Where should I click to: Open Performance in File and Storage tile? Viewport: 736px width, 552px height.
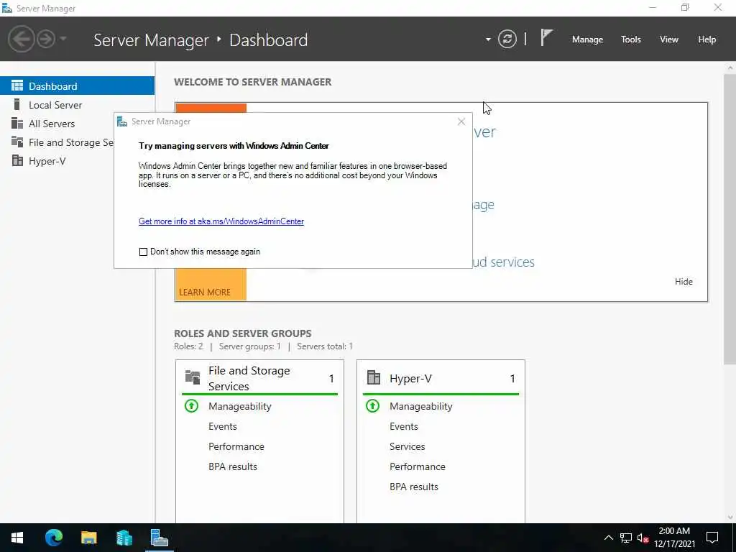236,447
